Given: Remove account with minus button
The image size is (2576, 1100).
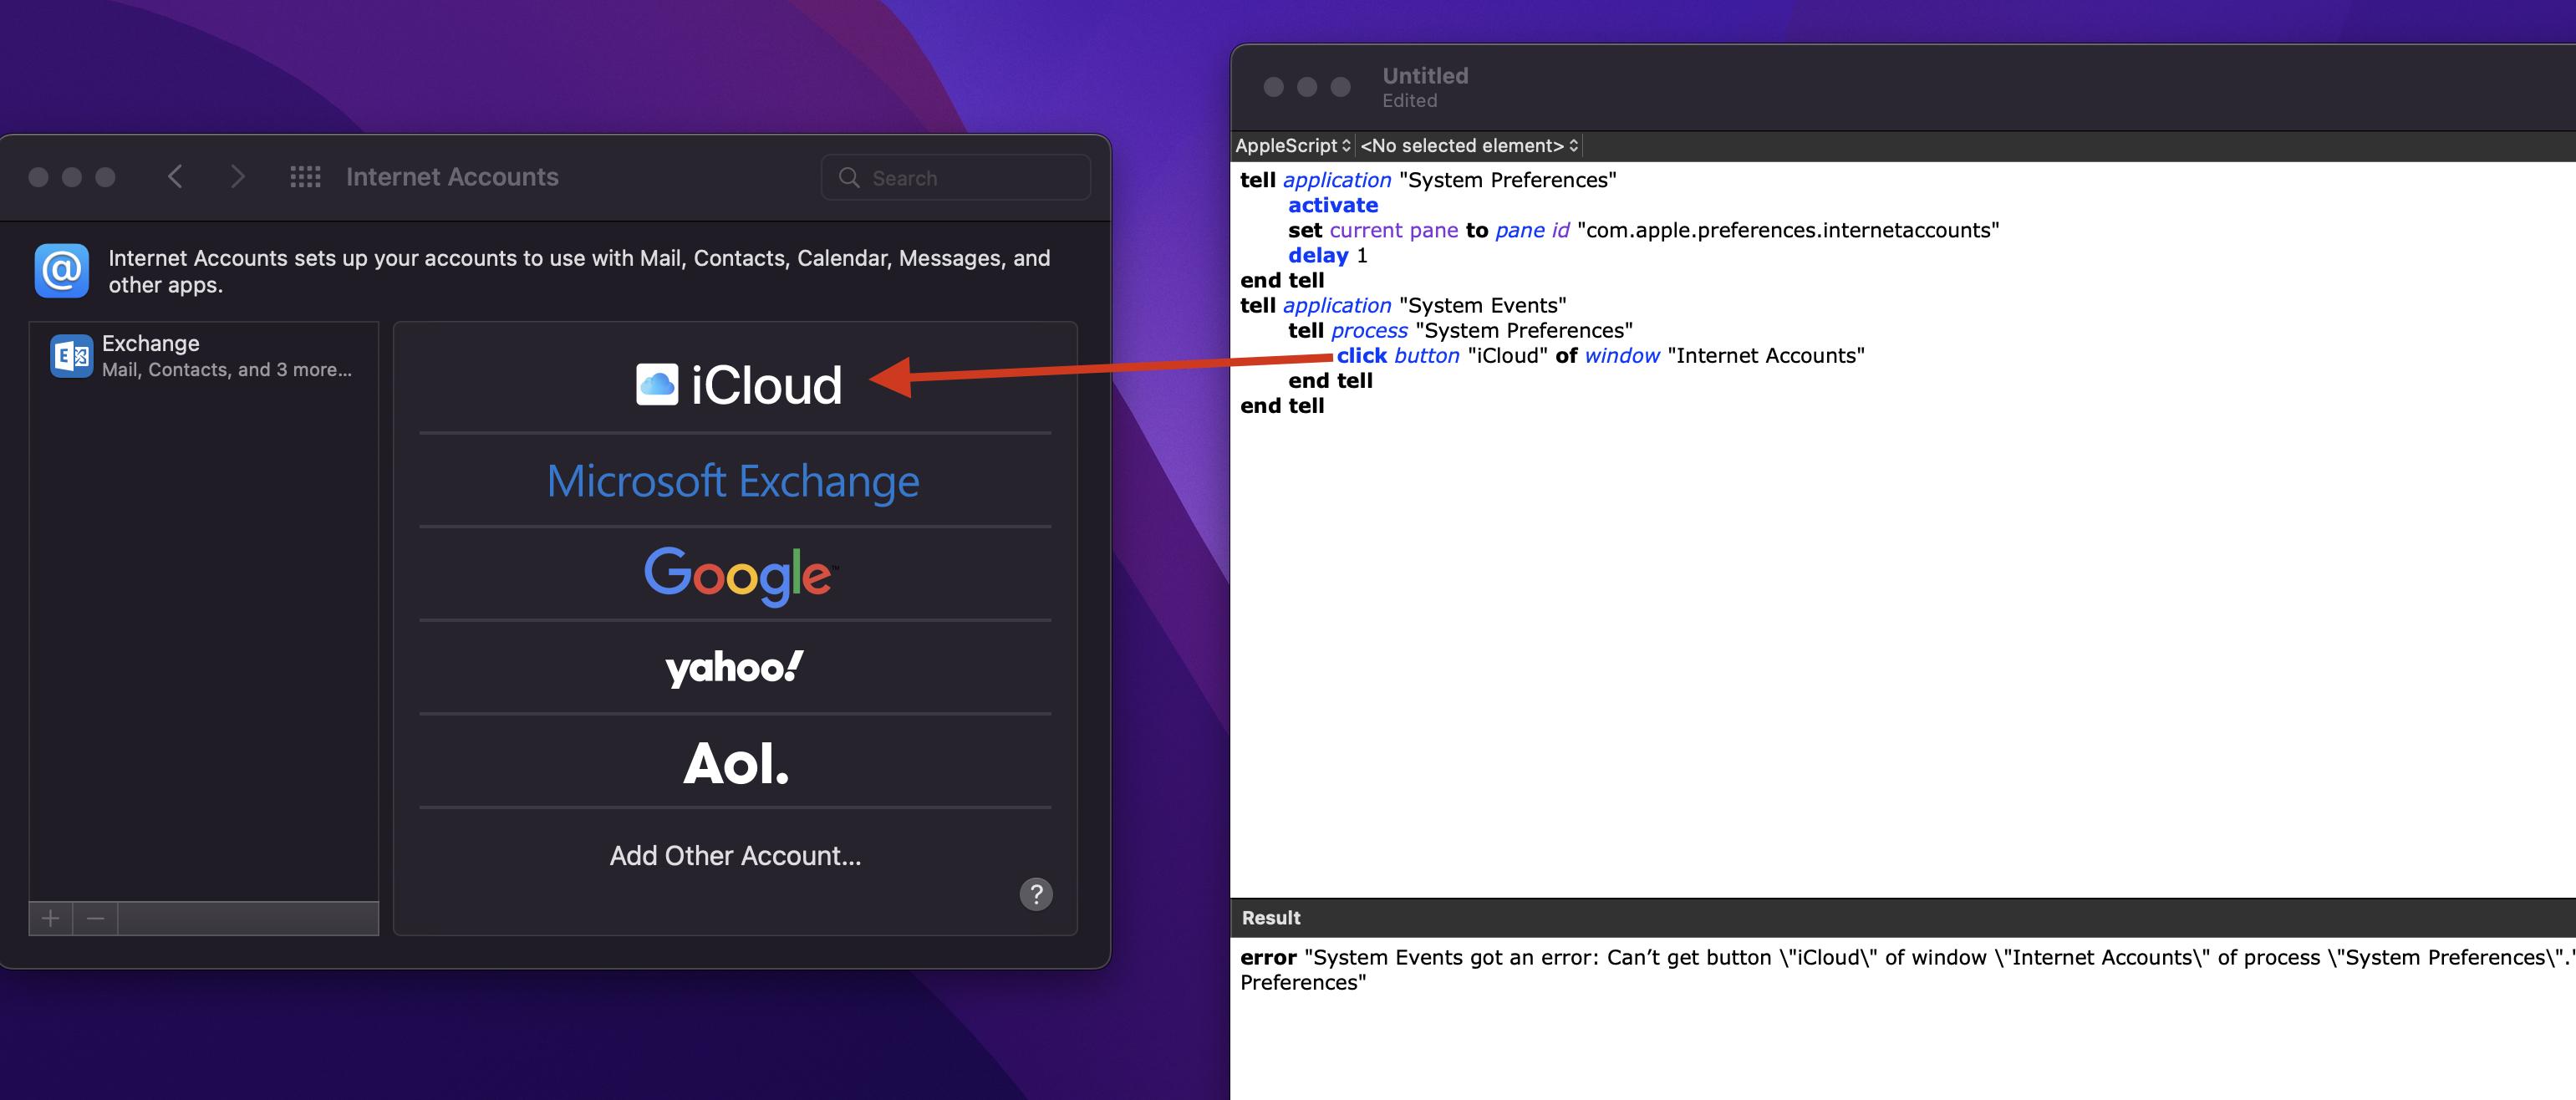Looking at the screenshot, I should [x=96, y=918].
